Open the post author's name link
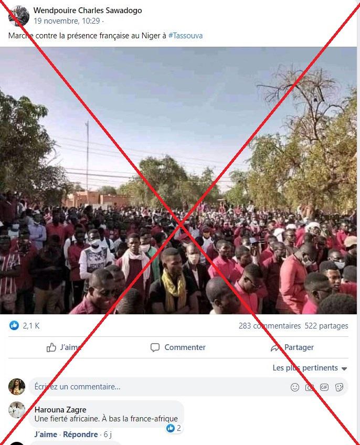The width and height of the screenshot is (360, 445). coord(88,10)
